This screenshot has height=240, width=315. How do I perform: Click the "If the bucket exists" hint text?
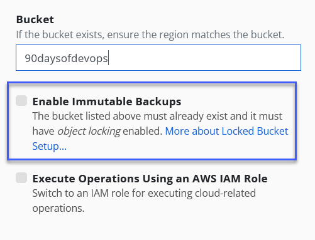click(x=60, y=34)
